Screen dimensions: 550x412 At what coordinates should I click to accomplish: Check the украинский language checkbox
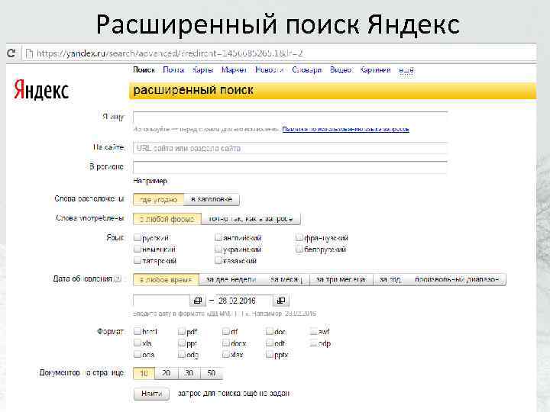pos(218,249)
